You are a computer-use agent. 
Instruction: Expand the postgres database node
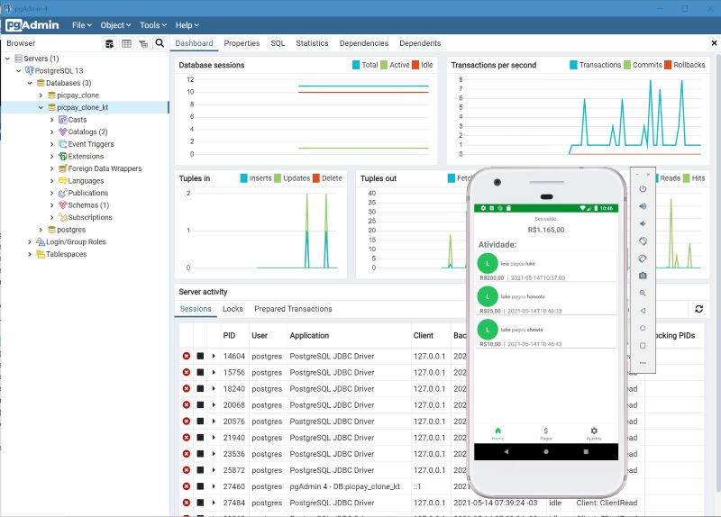pyautogui.click(x=41, y=230)
